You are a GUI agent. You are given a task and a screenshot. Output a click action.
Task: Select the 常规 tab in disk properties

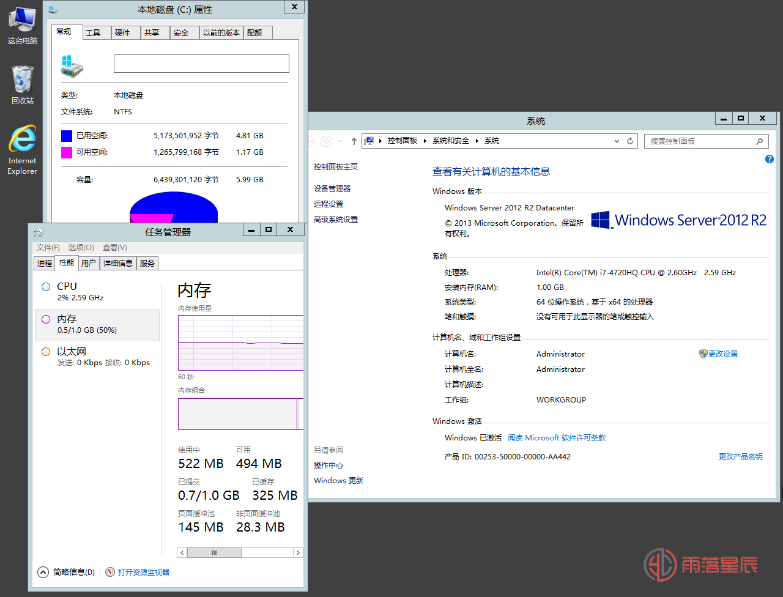pos(67,32)
